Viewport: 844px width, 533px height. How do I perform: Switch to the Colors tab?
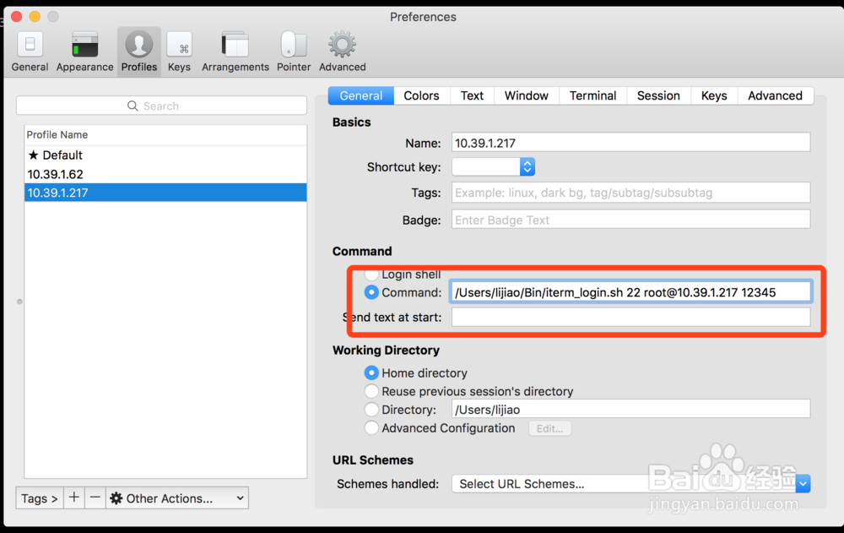(421, 95)
